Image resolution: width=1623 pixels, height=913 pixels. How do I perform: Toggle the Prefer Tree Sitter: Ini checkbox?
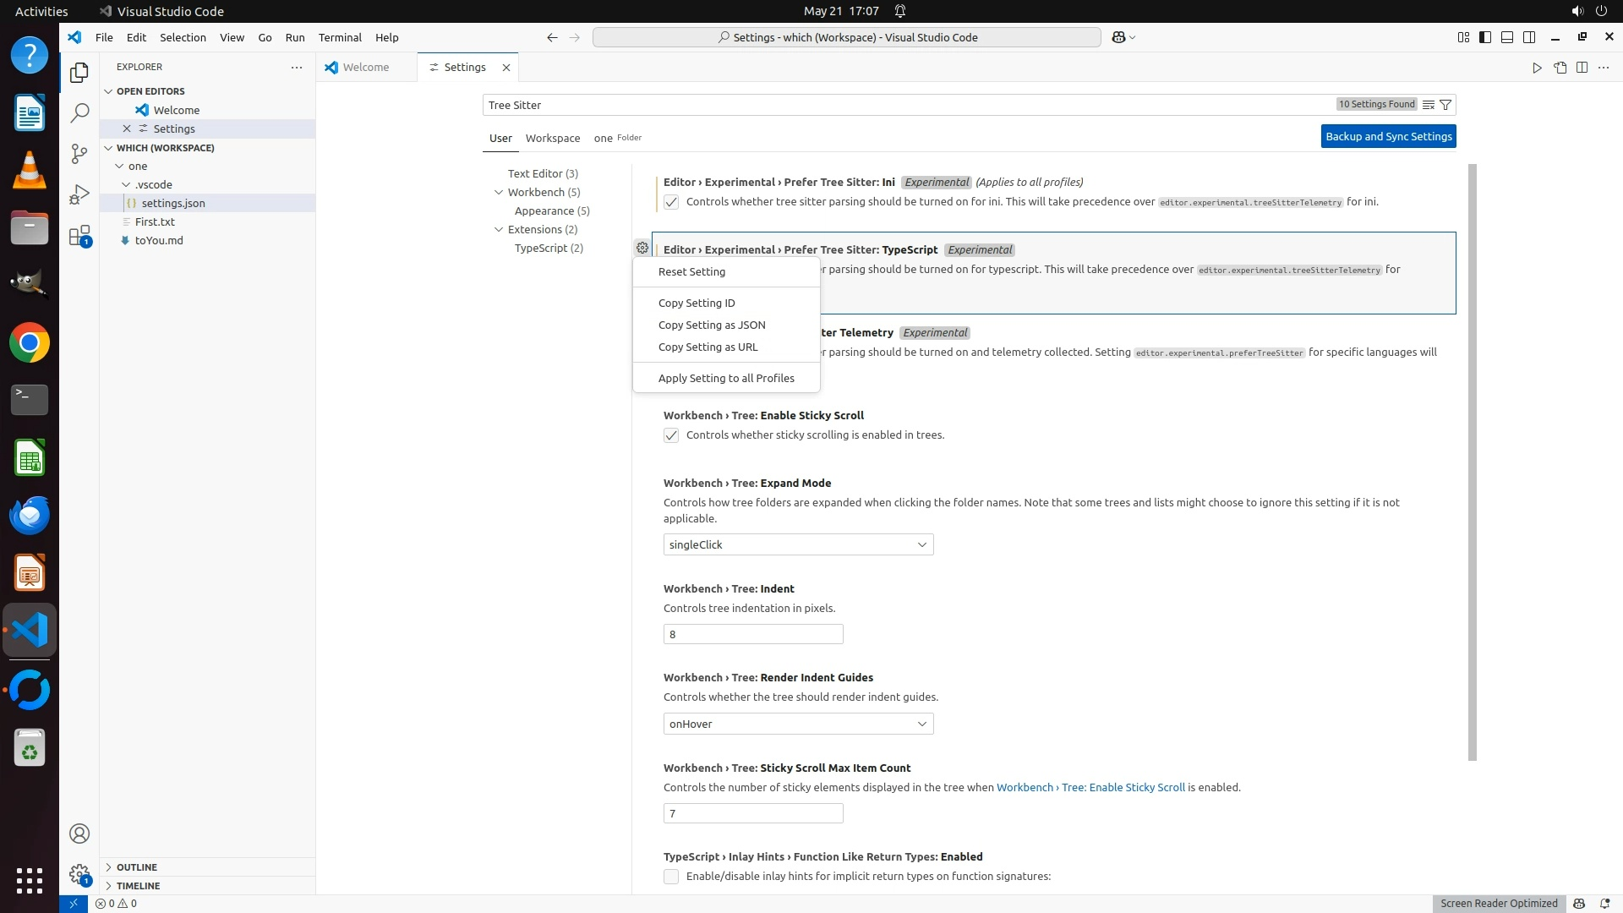click(x=671, y=202)
